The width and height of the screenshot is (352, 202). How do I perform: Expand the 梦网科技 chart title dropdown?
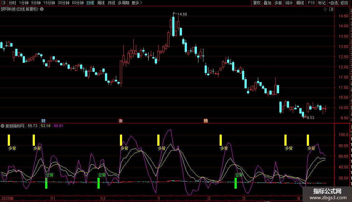(x=42, y=9)
